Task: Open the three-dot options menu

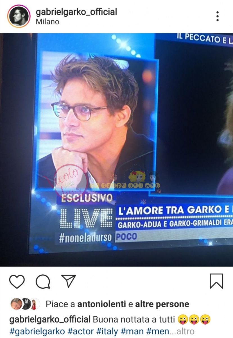Action: pyautogui.click(x=217, y=16)
